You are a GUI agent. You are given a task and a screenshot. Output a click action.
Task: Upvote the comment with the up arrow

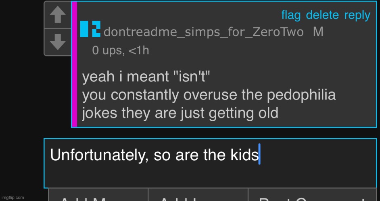[x=58, y=15]
